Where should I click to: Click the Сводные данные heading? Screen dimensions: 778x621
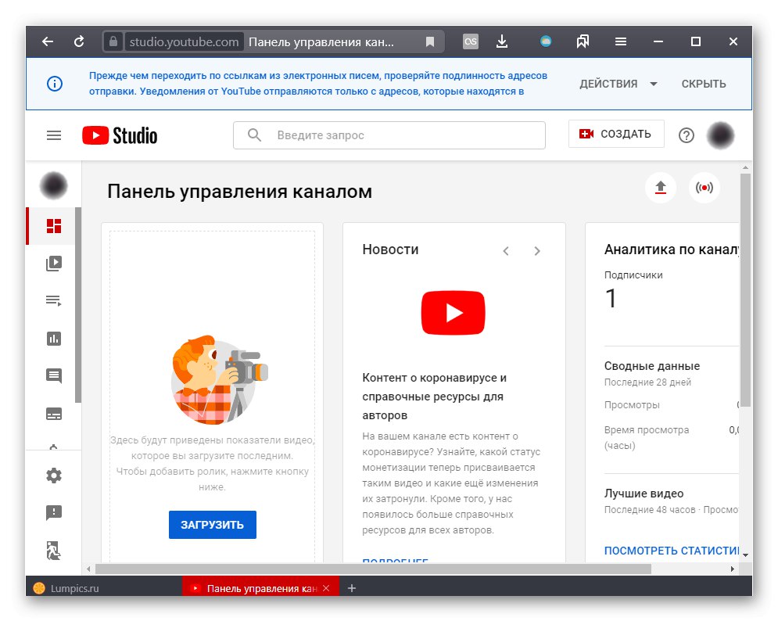coord(652,366)
